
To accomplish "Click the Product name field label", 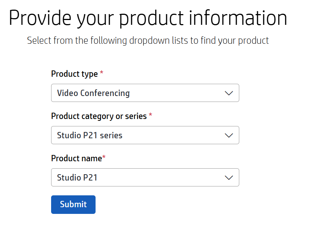I will [76, 158].
